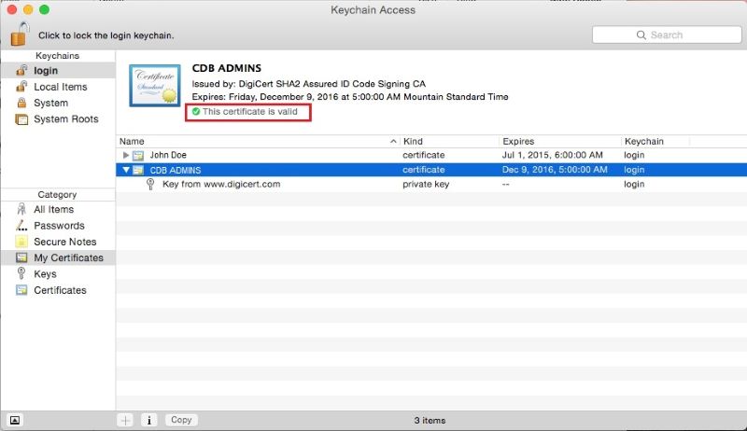
Task: Open the System Roots keychain
Action: (65, 118)
